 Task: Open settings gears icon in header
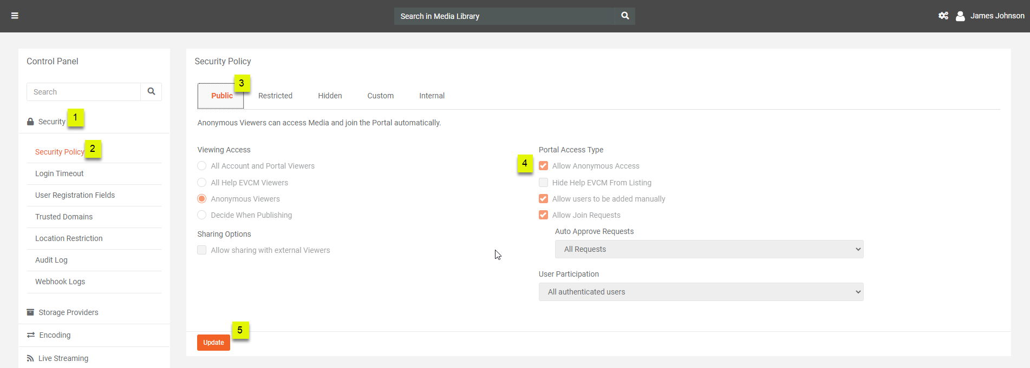(x=943, y=16)
